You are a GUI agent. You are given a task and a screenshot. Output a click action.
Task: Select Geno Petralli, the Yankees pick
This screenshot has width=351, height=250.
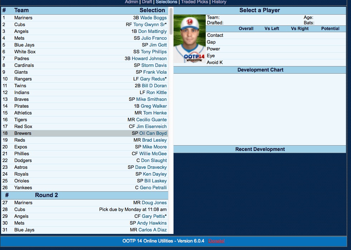click(153, 188)
